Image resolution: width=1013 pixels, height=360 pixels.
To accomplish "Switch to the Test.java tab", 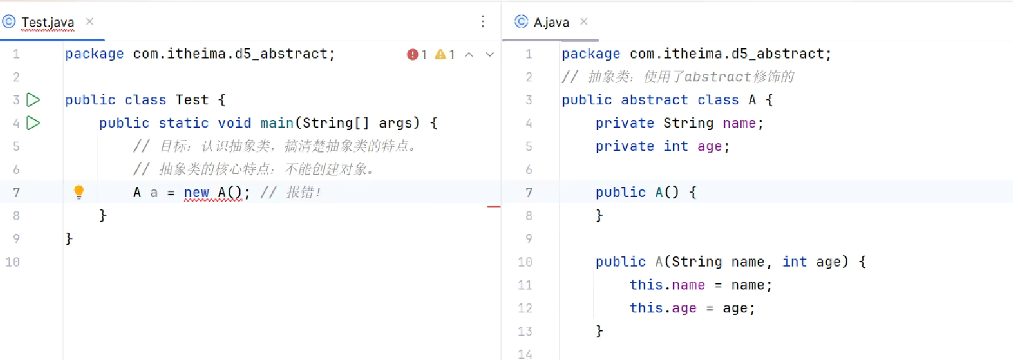I will [x=48, y=22].
